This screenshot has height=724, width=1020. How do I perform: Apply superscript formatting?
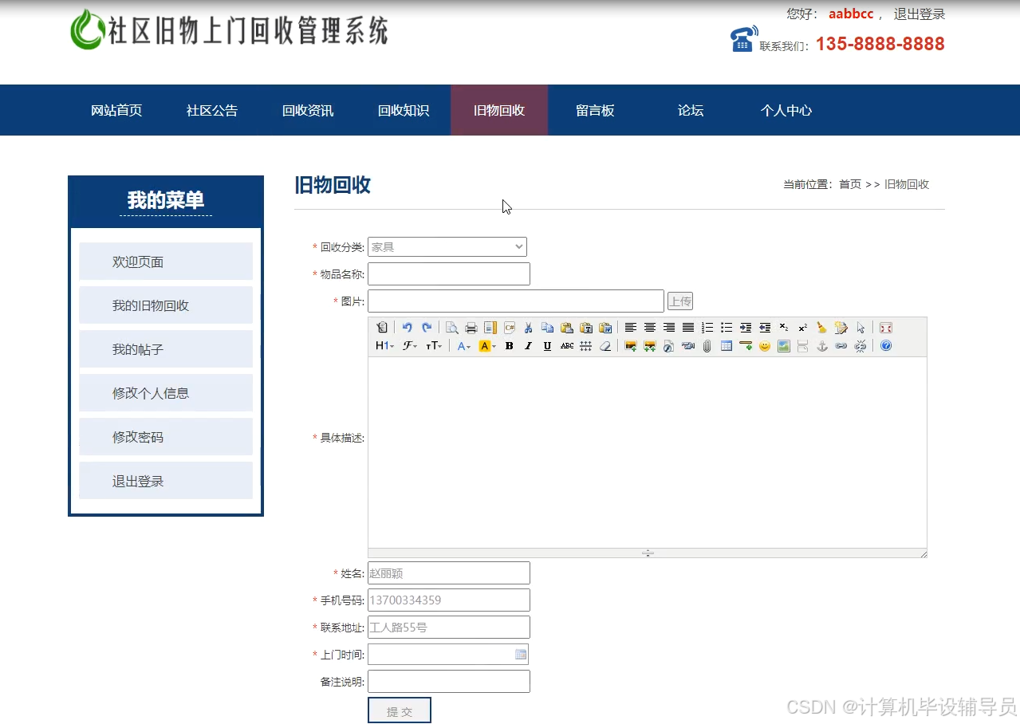click(802, 328)
